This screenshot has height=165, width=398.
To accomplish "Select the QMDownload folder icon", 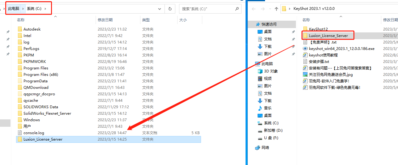I will point(20,87).
